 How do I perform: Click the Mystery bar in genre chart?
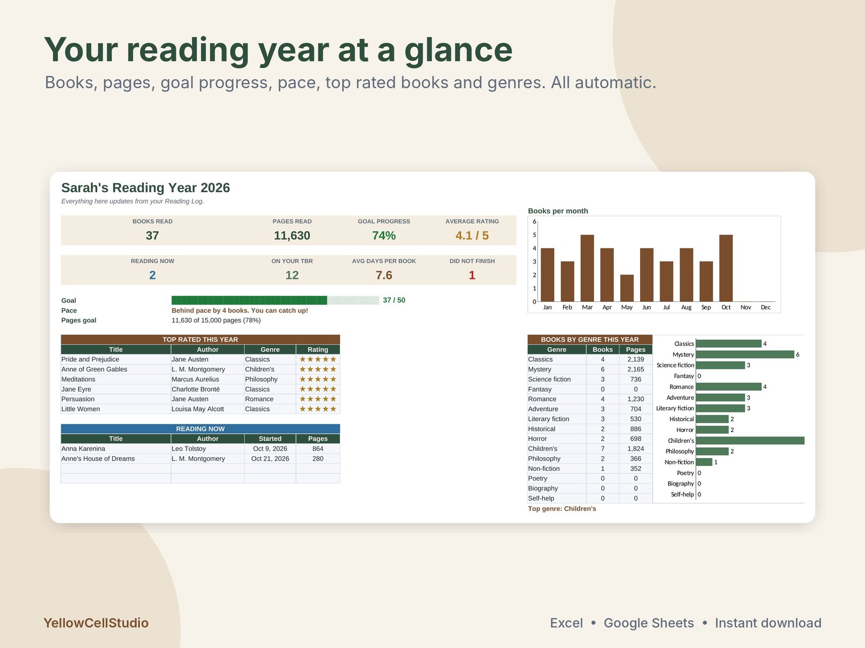[745, 355]
